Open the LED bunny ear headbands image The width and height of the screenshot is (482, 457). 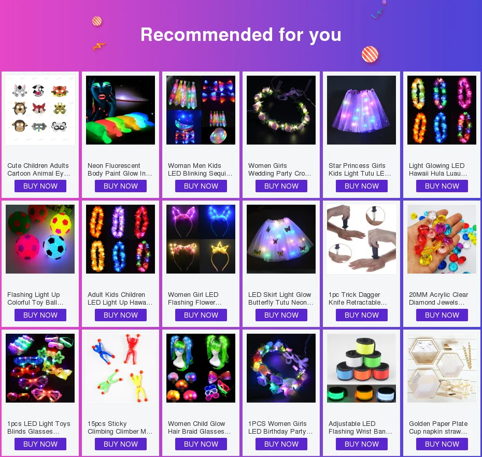click(201, 239)
